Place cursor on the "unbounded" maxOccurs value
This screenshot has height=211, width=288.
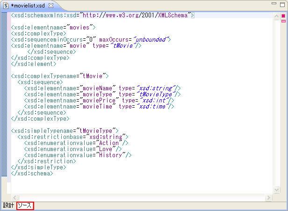(150, 40)
